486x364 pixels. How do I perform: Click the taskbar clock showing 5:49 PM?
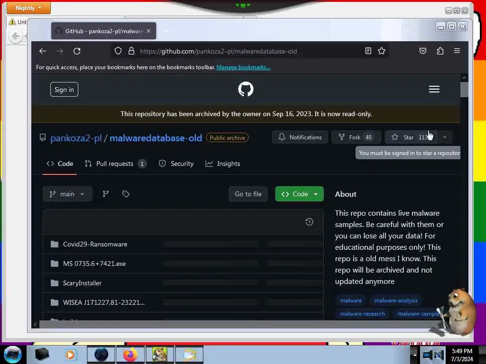click(x=462, y=355)
